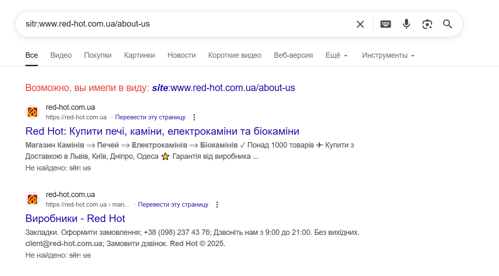Open the Новости tab
The width and height of the screenshot is (499, 276).
181,55
